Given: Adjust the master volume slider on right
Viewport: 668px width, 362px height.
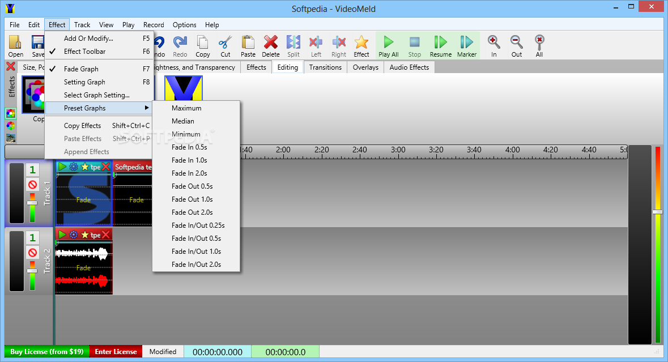Looking at the screenshot, I should pyautogui.click(x=657, y=212).
